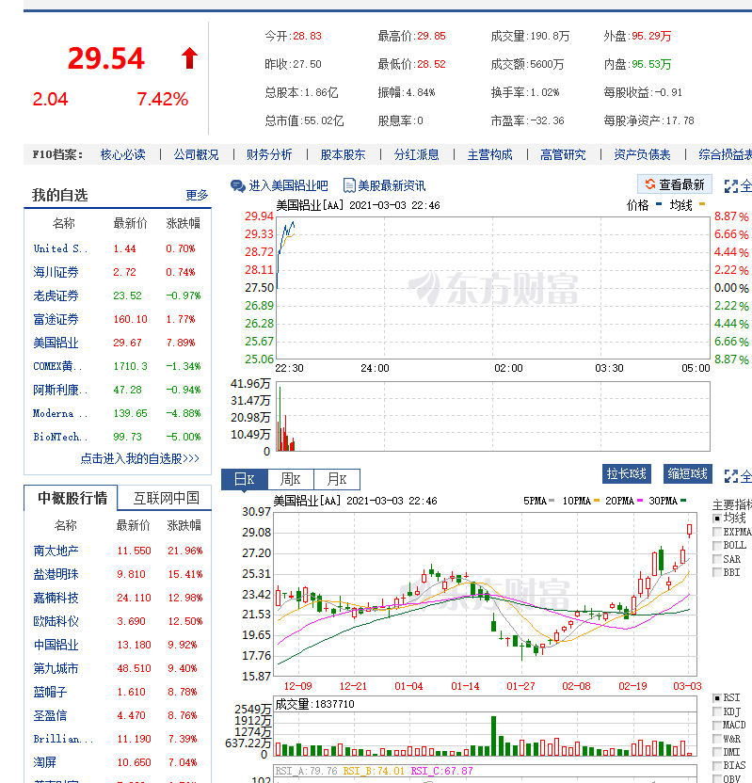Open the 分红派息 link
This screenshot has height=783, width=752.
coord(416,154)
